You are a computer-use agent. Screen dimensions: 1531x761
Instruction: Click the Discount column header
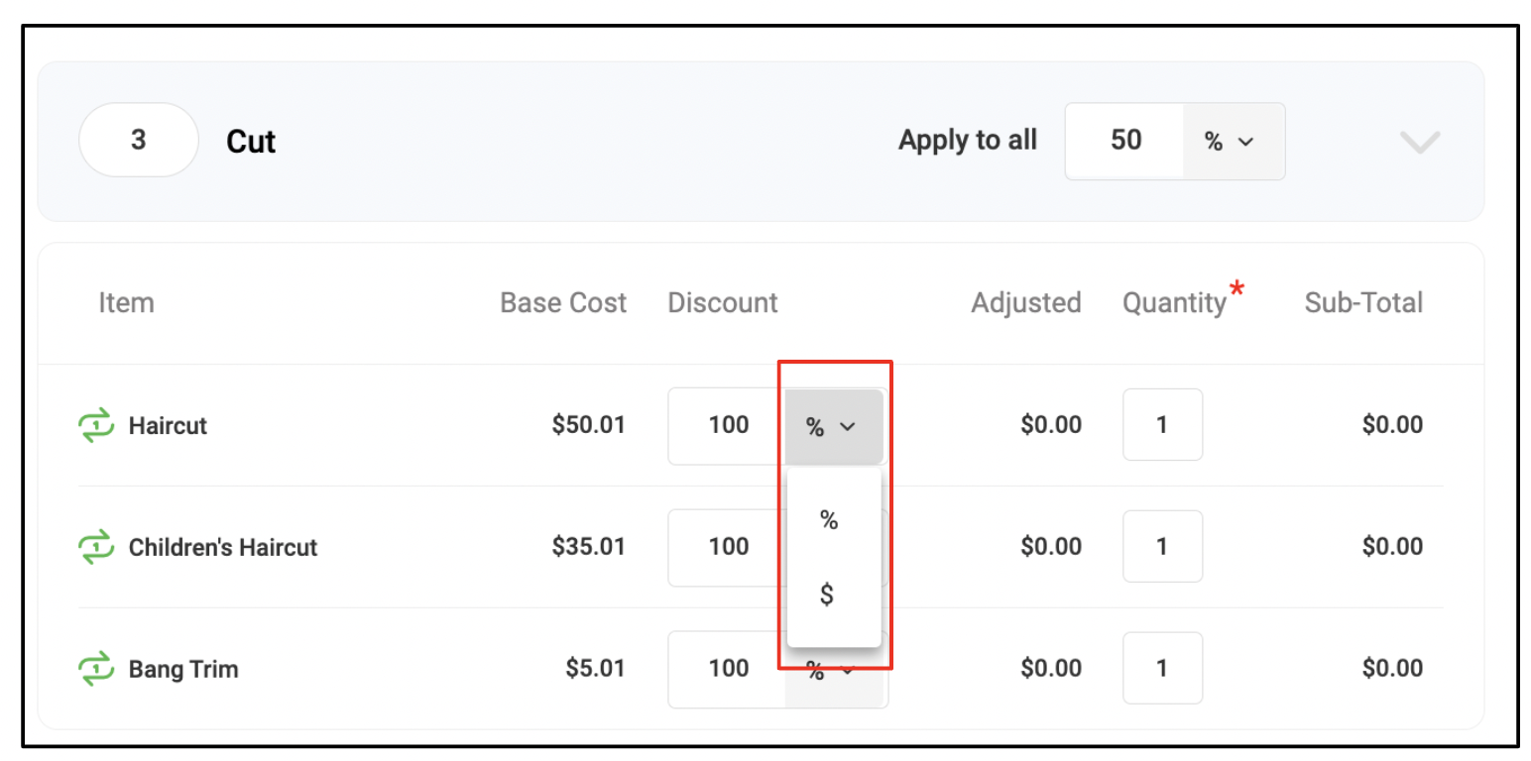click(x=723, y=302)
